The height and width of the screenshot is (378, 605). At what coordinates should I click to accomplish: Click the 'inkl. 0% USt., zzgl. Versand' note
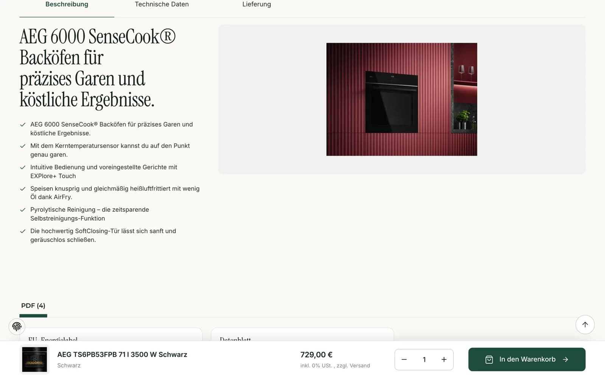pos(335,366)
